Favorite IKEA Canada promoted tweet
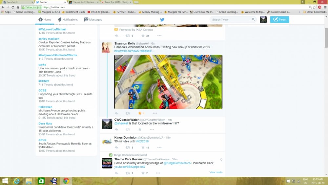The image size is (328, 185). click(x=143, y=35)
